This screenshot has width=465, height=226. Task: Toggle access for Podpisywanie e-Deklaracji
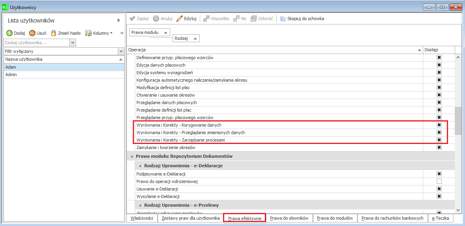439,174
